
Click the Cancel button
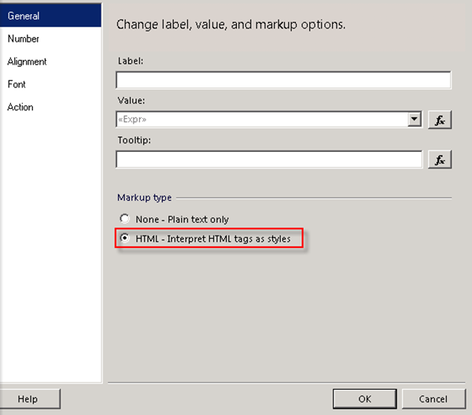click(x=433, y=398)
